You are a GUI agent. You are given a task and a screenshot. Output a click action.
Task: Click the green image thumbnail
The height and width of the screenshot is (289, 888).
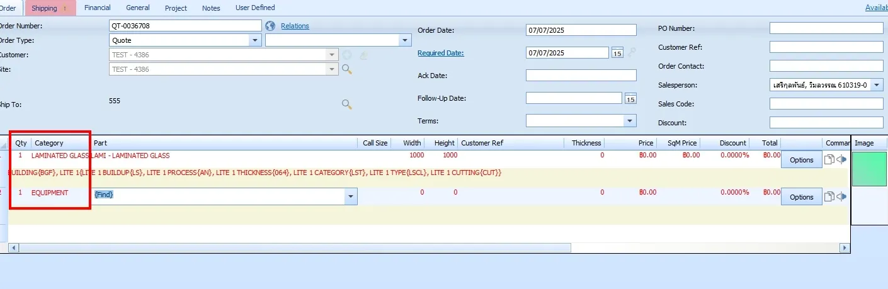tap(869, 169)
